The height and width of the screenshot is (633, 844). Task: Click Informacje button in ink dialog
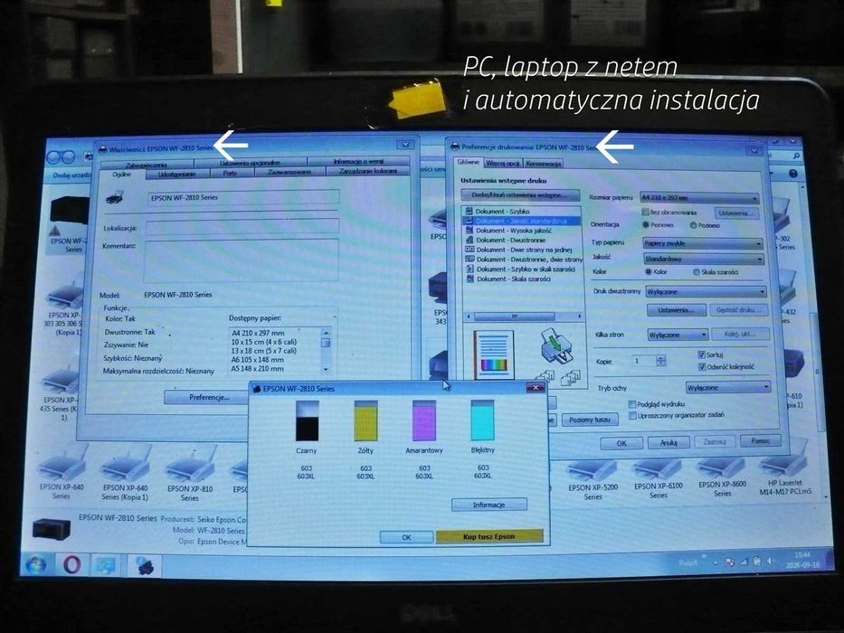(488, 505)
